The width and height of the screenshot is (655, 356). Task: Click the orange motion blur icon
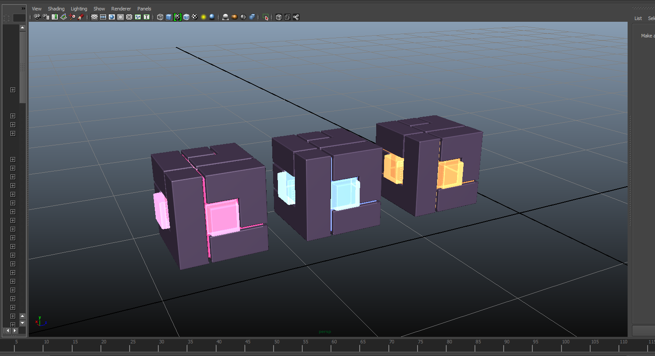pos(234,17)
